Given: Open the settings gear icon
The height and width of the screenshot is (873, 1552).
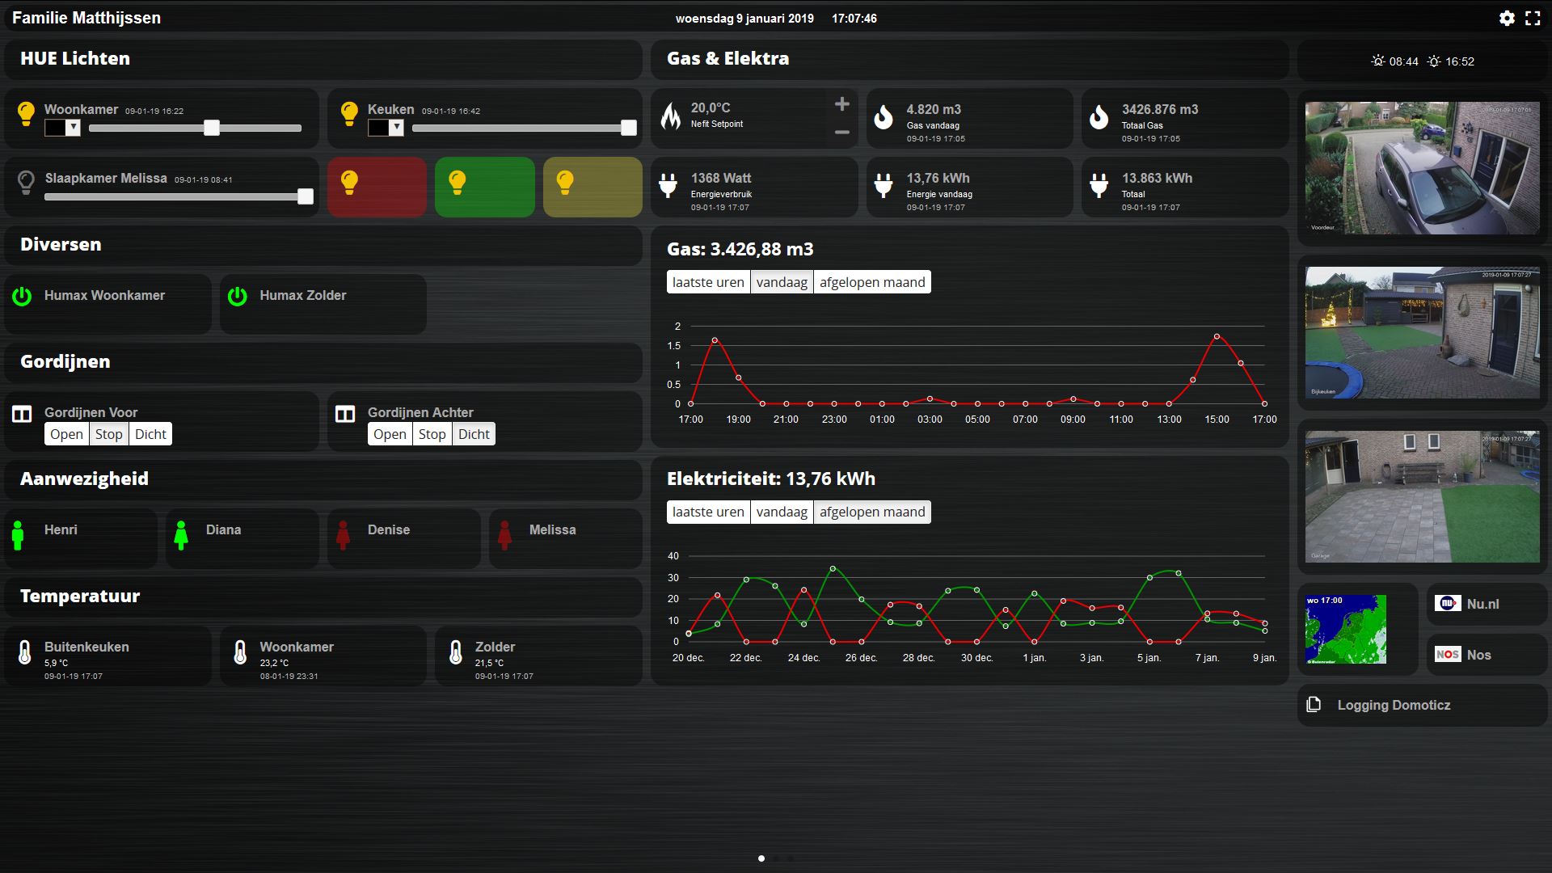Looking at the screenshot, I should 1507,18.
